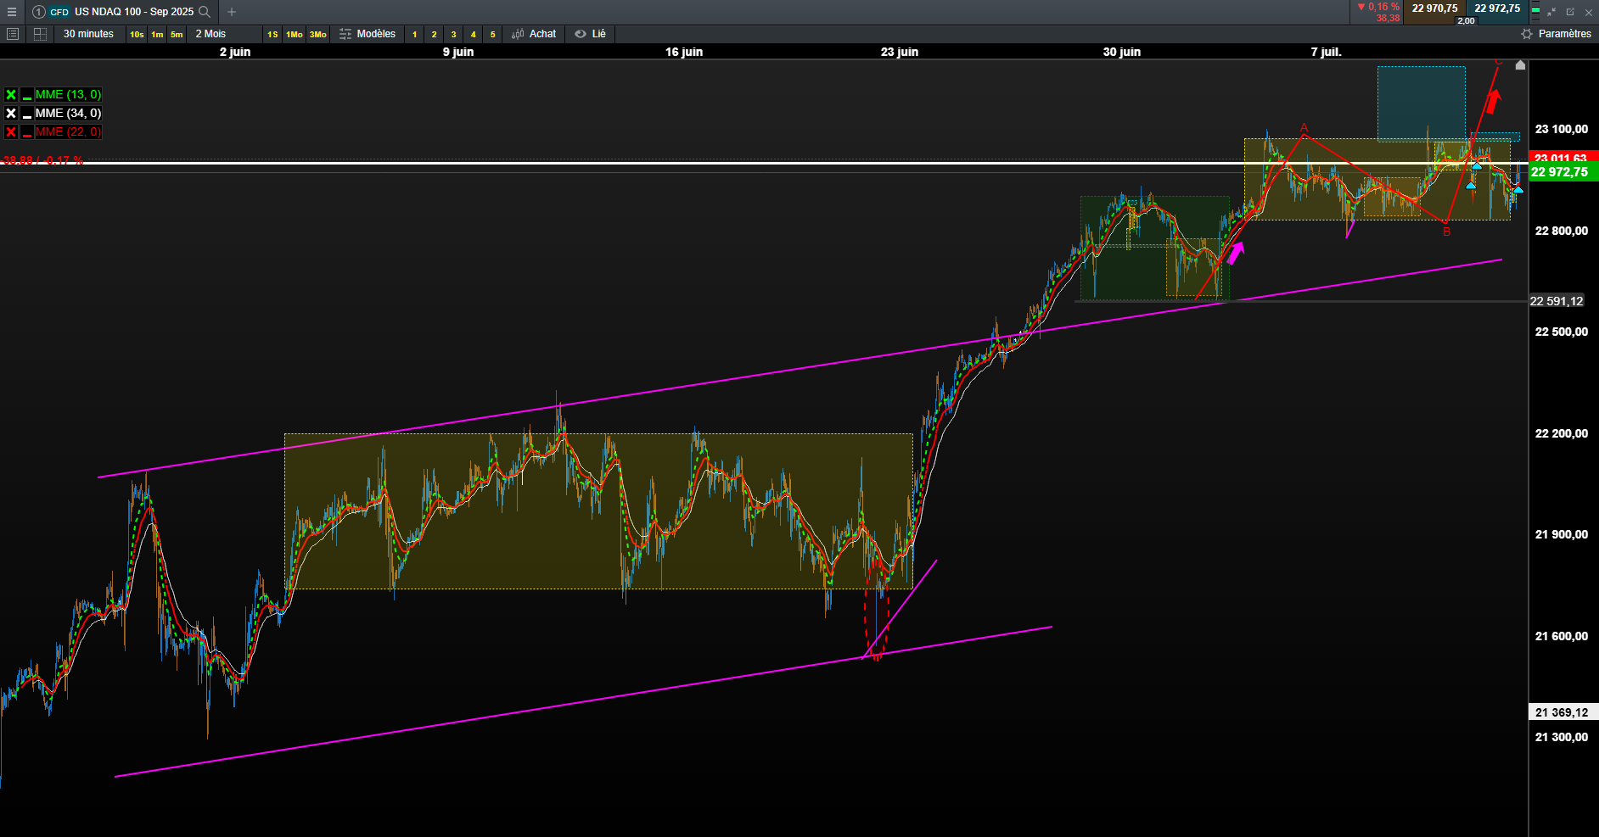Screen dimensions: 1599x837
Task: Set history range to 3Mo
Action: click(x=318, y=35)
